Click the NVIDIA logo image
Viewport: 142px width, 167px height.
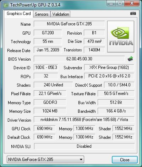pos(121,36)
